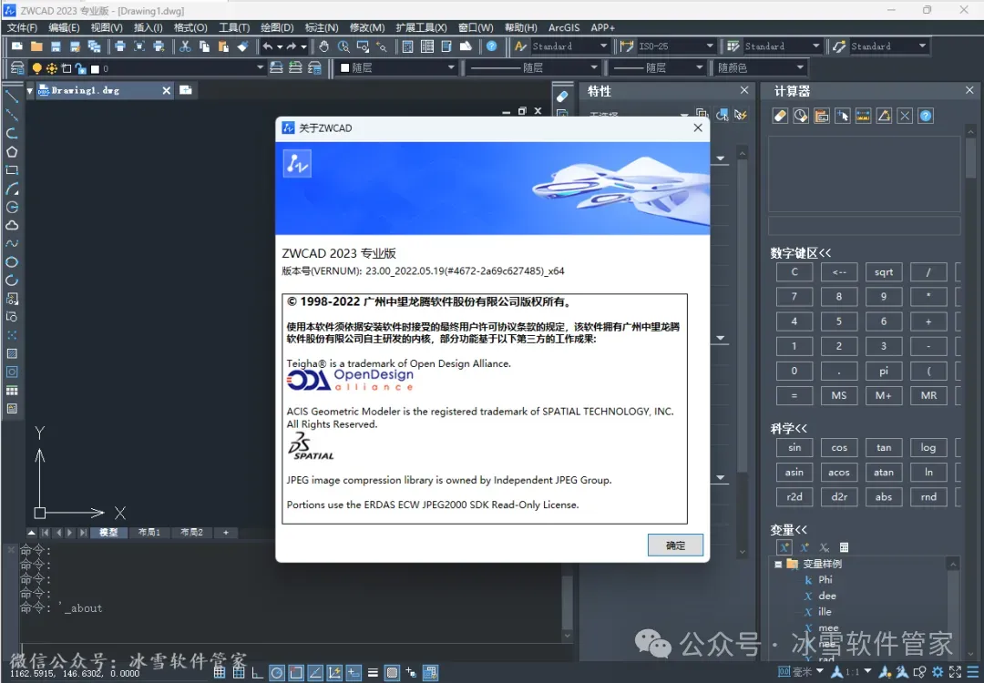
Task: Collapse the 数字键区 section
Action: (800, 253)
